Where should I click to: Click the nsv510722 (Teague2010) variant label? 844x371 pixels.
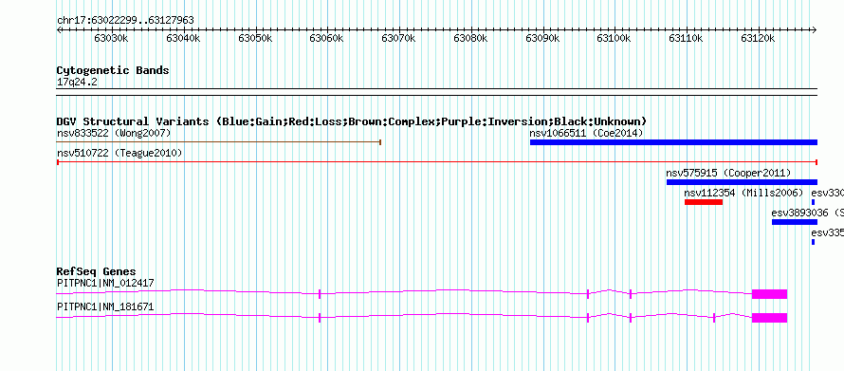click(119, 153)
